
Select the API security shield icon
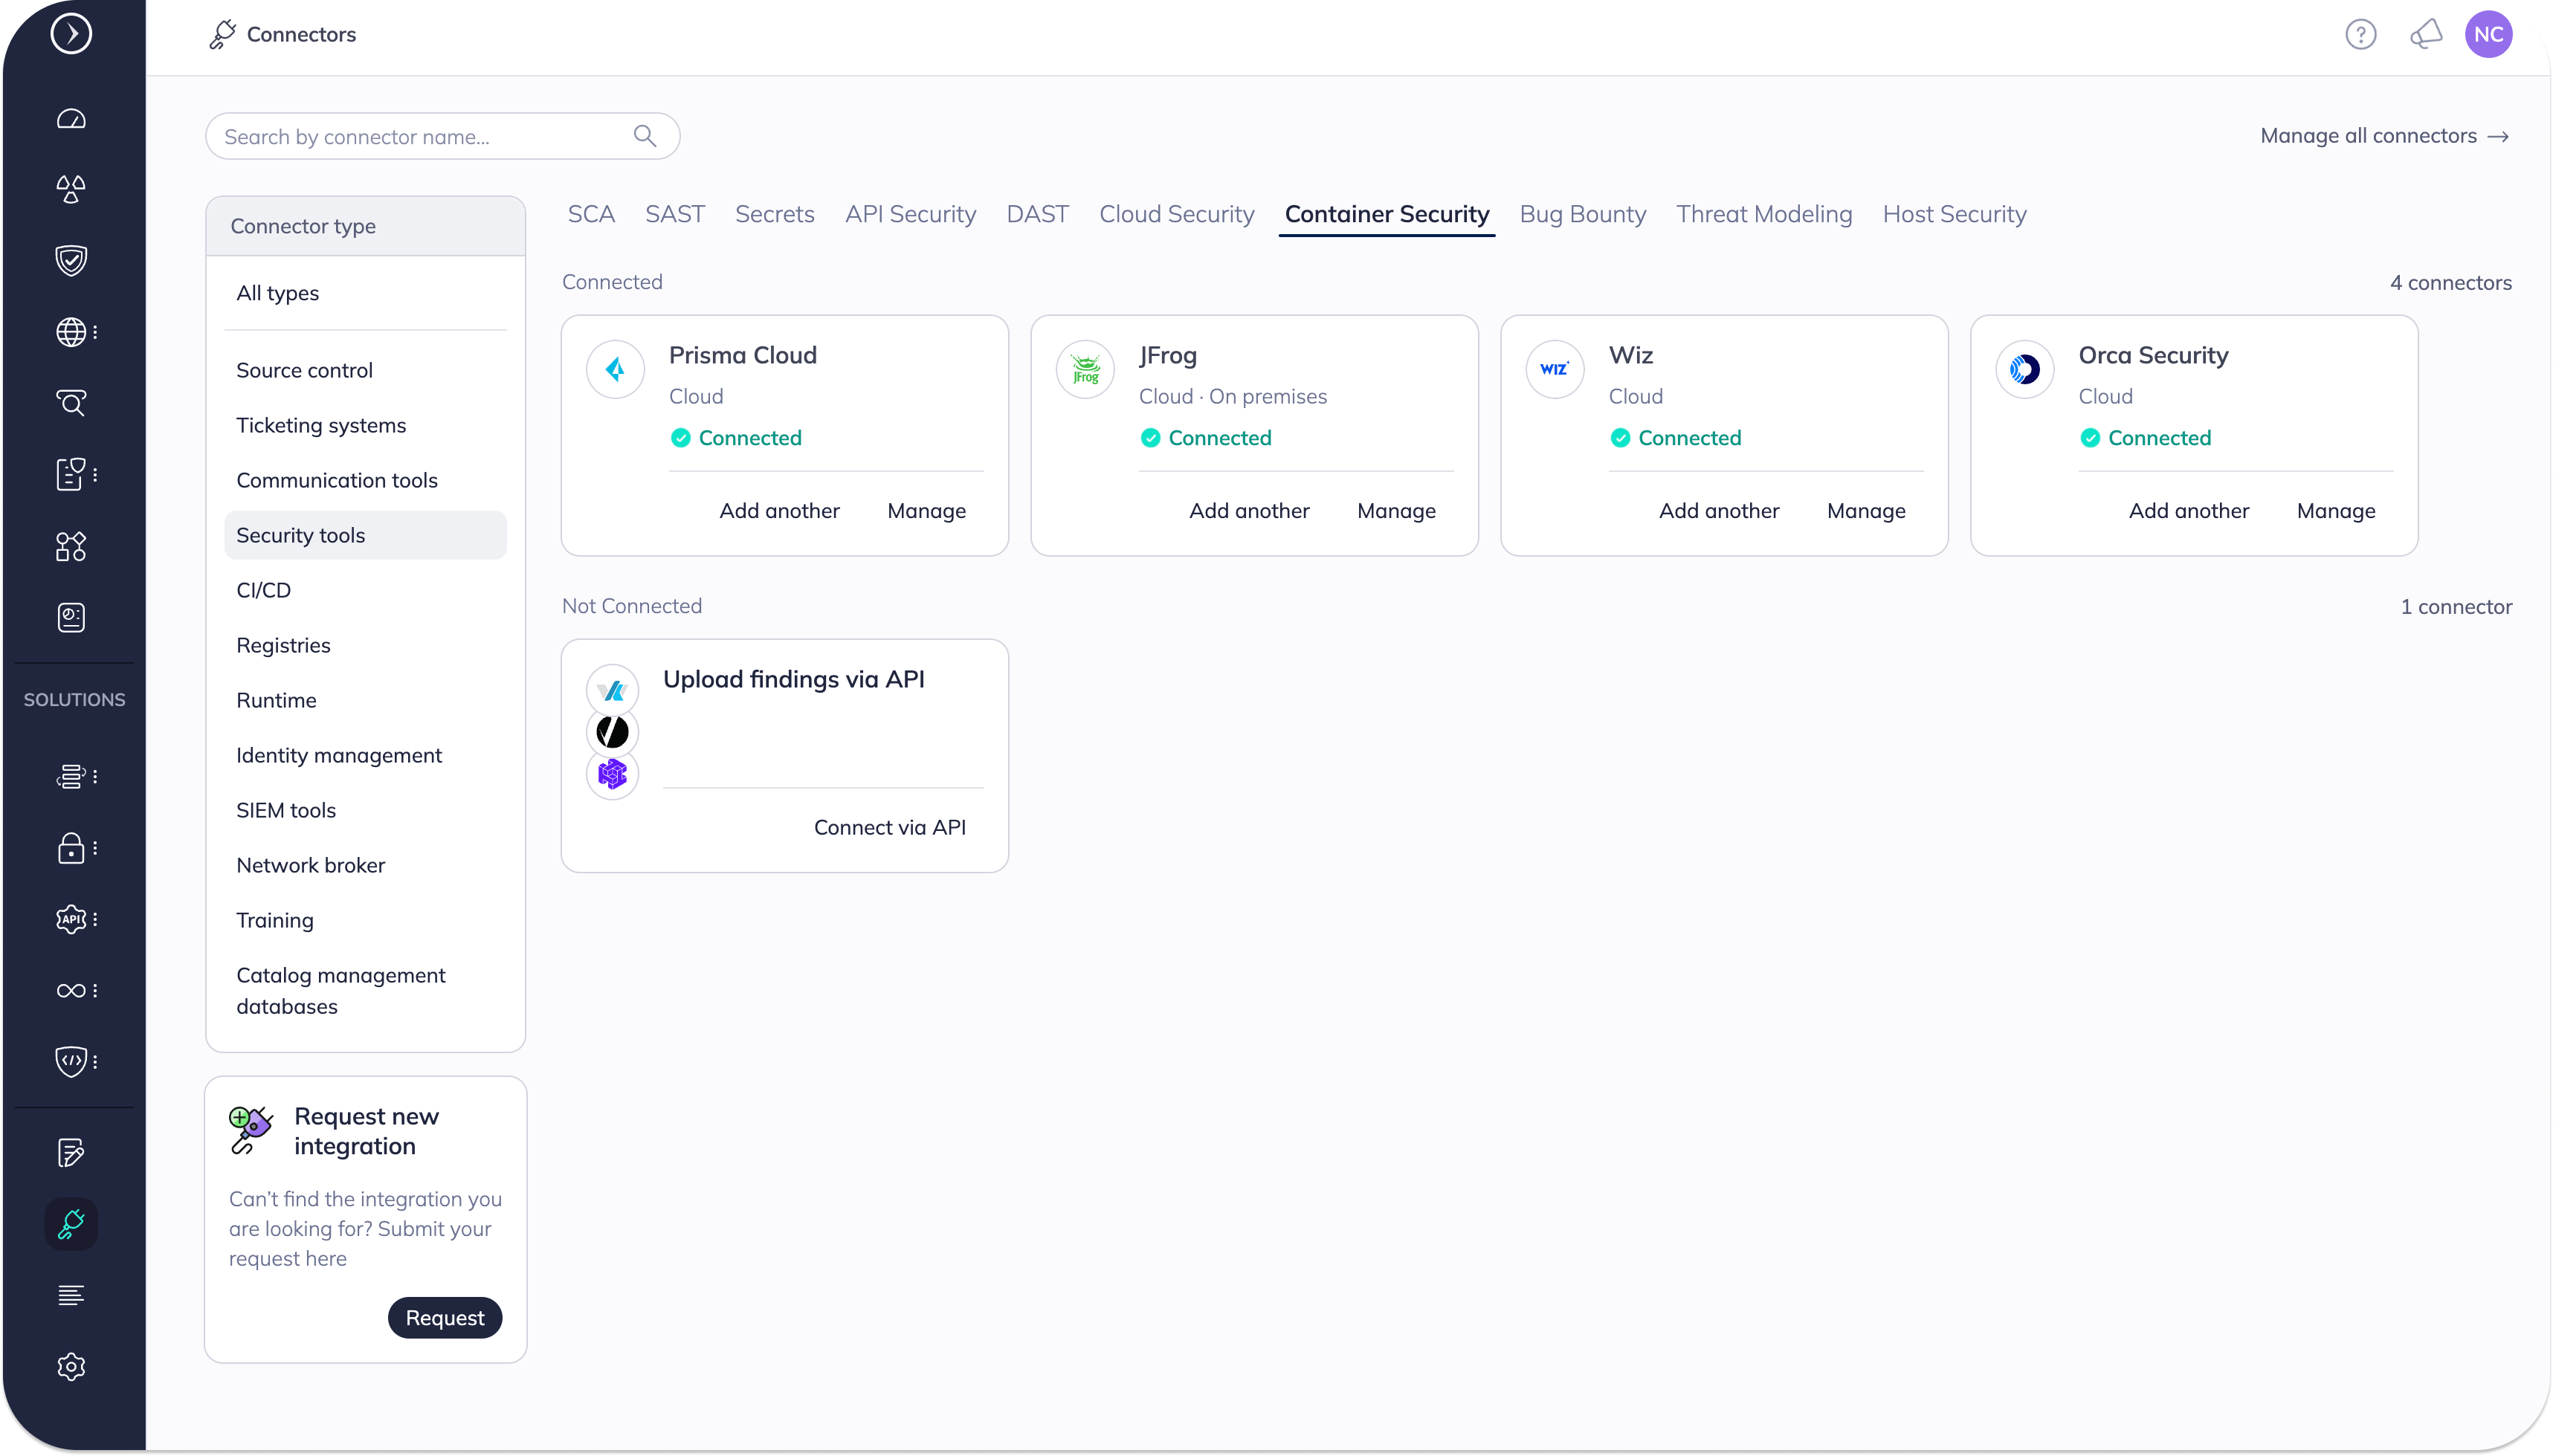point(71,919)
